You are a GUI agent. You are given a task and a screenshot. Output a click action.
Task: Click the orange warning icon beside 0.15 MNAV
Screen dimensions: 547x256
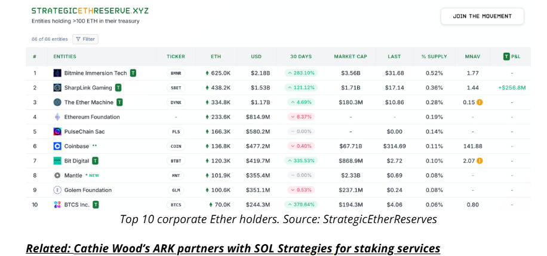tap(480, 102)
